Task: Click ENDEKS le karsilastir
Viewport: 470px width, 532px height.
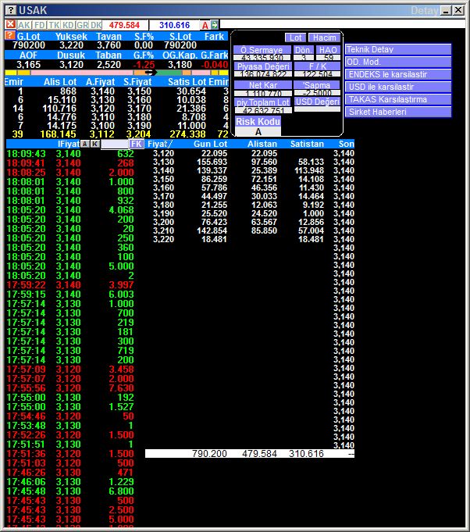Action: [x=398, y=74]
